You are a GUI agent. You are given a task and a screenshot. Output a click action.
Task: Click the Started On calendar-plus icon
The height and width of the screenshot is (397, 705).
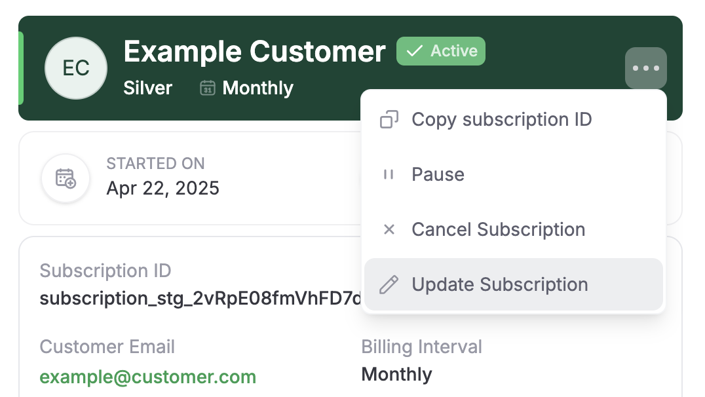point(66,178)
